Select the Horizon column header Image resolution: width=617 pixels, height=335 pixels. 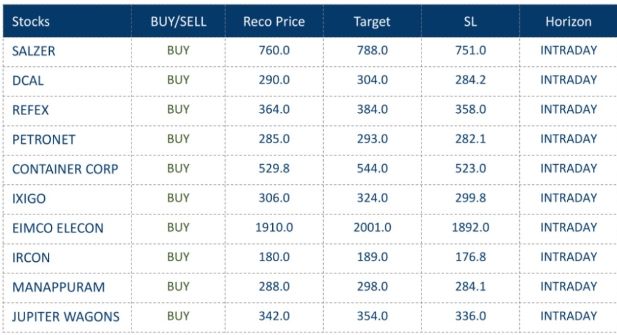[x=568, y=22]
